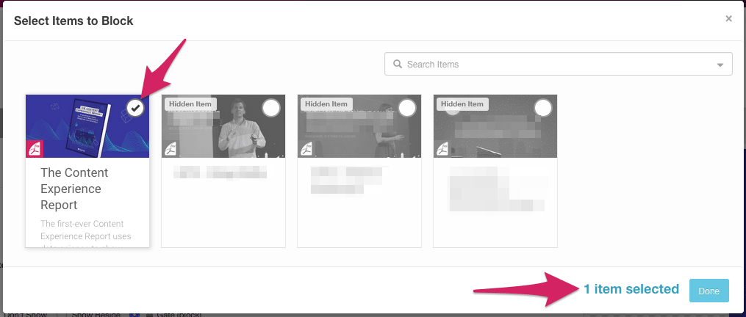Viewport: 746px width, 317px height.
Task: Click the '1 item selected' status text
Action: tap(631, 289)
